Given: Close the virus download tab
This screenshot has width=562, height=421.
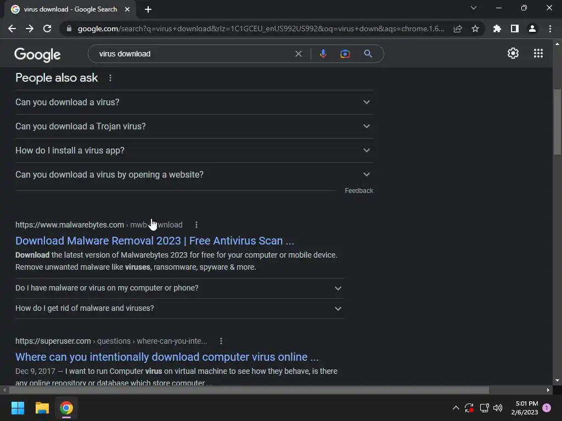Looking at the screenshot, I should (127, 9).
